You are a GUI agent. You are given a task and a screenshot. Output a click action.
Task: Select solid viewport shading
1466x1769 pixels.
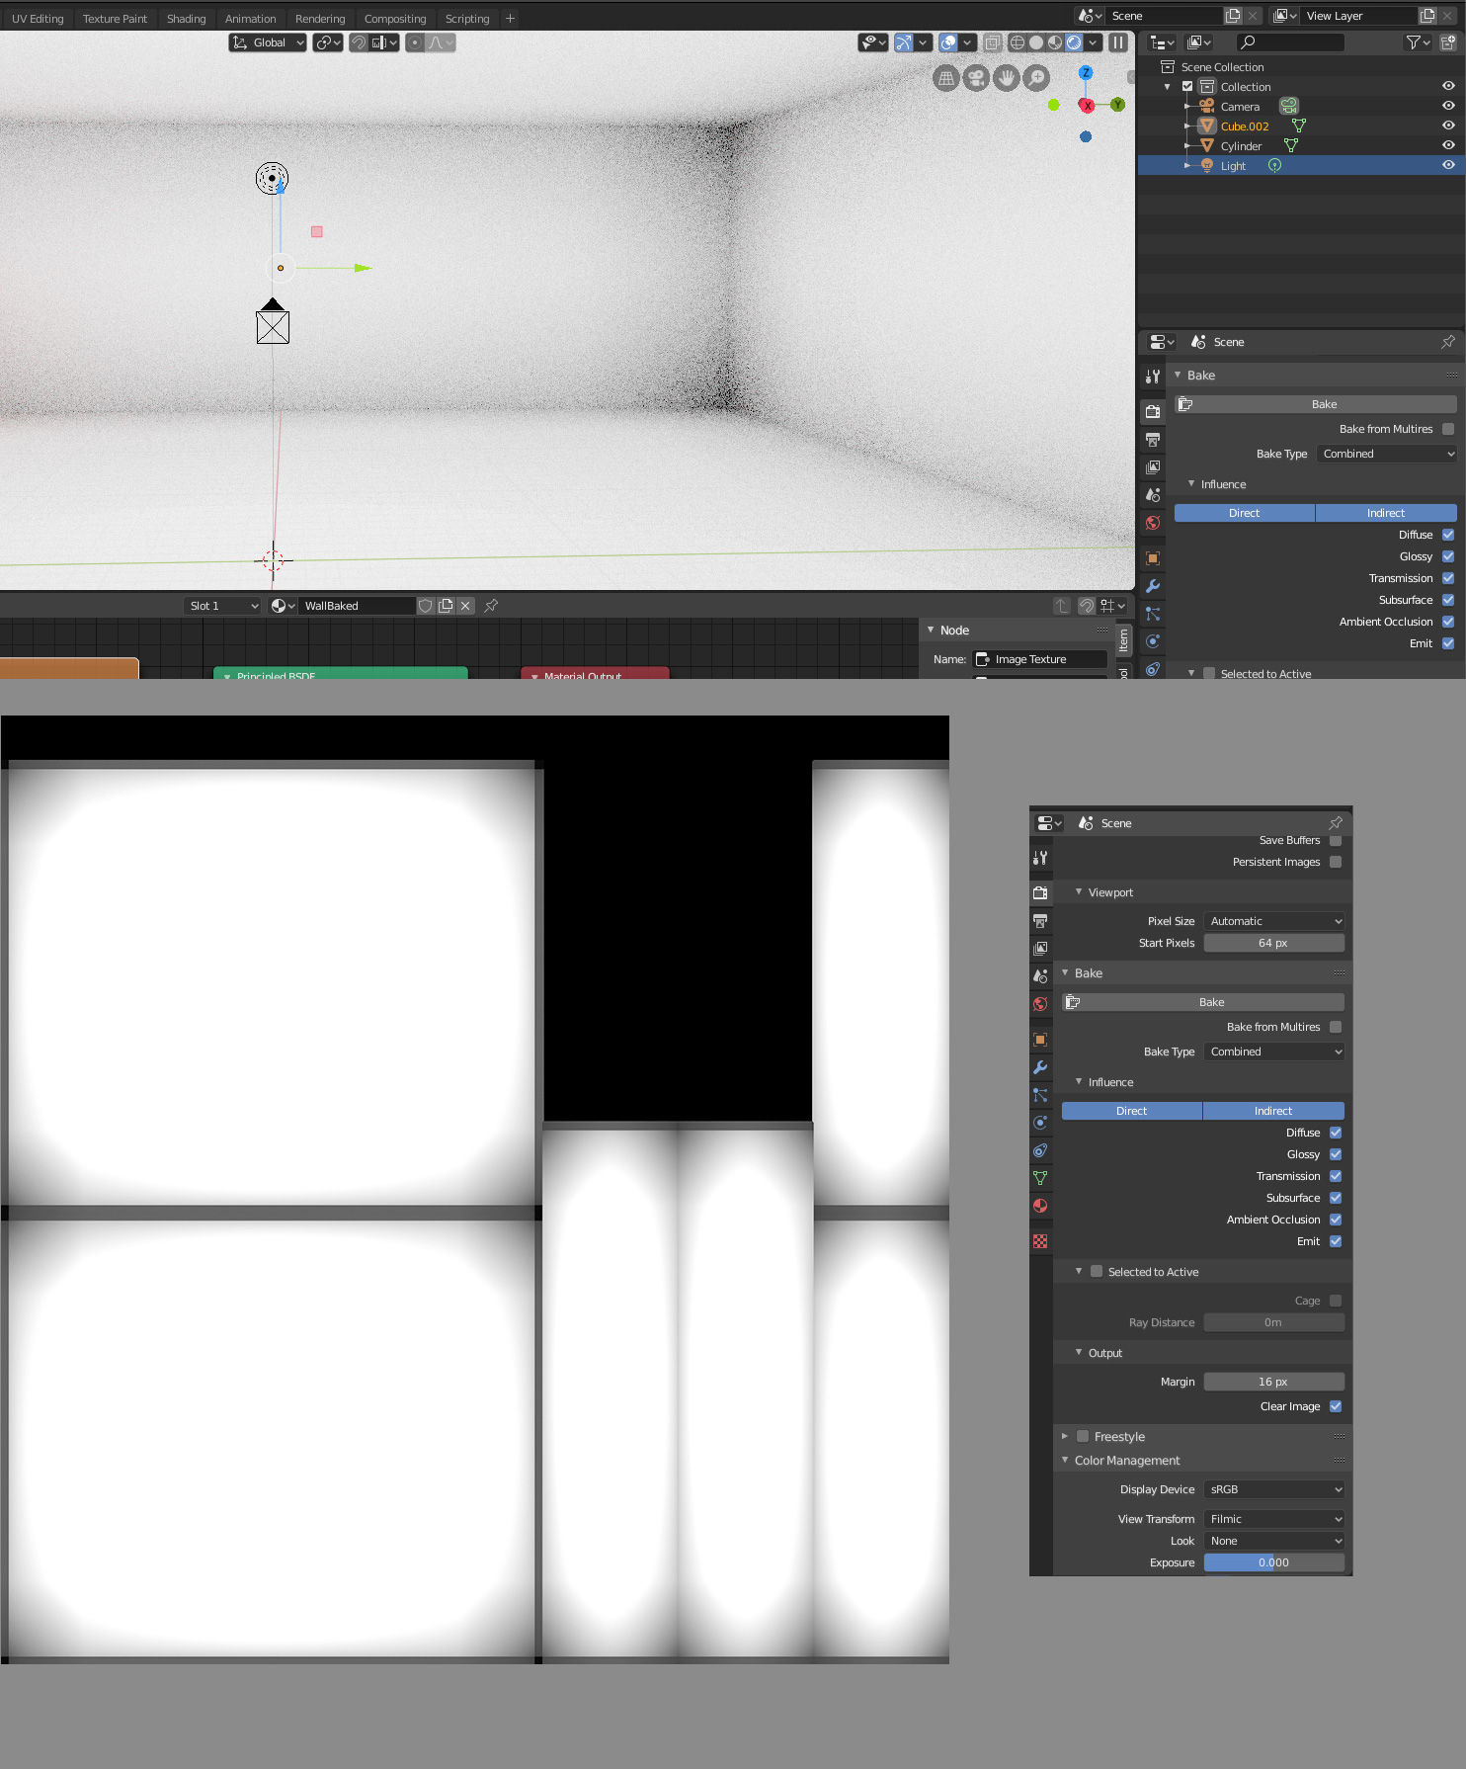1035,42
